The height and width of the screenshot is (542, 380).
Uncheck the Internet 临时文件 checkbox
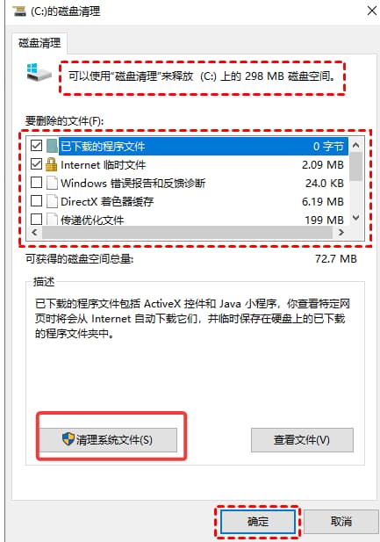pos(36,164)
